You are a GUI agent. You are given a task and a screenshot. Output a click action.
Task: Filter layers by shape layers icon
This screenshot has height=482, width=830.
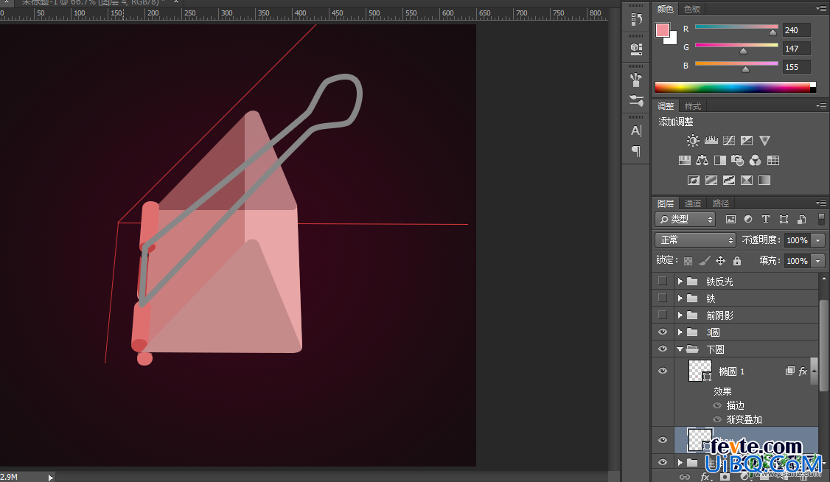(784, 219)
